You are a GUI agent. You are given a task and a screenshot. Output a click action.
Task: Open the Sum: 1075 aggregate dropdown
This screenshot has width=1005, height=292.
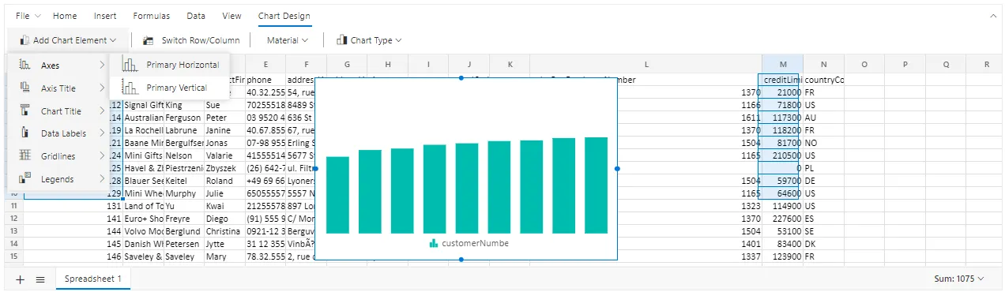click(x=958, y=279)
